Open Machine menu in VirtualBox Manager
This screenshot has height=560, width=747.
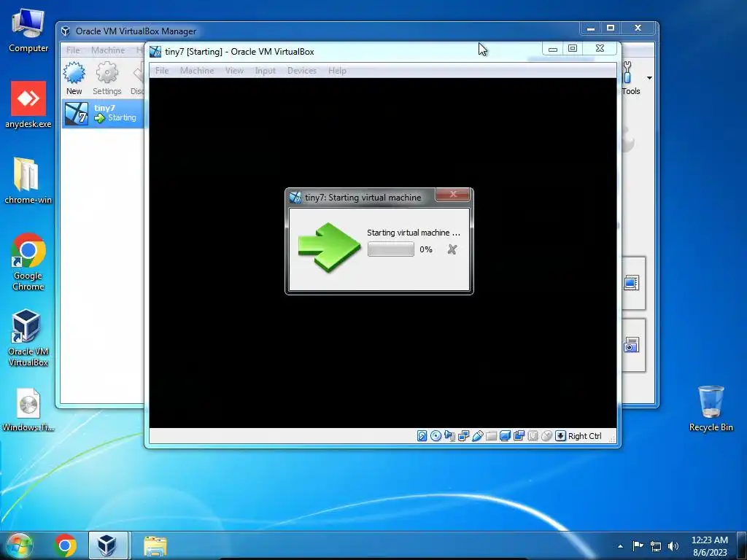(108, 50)
